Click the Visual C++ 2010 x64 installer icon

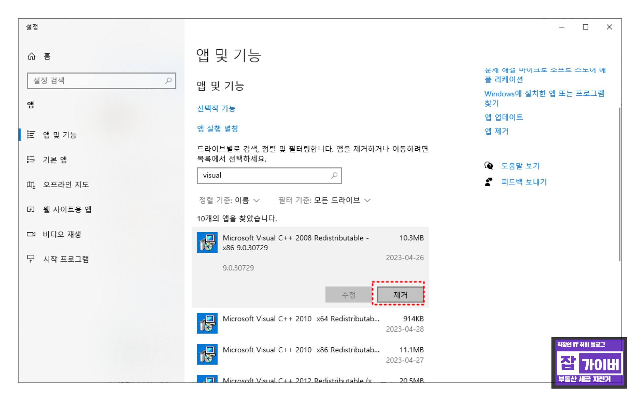pos(207,323)
